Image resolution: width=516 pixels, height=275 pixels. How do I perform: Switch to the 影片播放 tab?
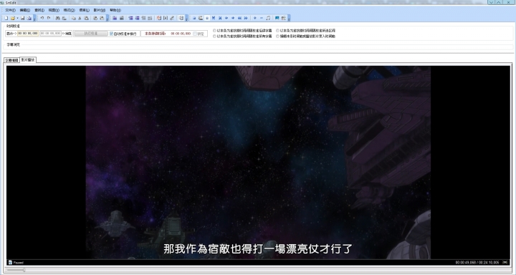pyautogui.click(x=28, y=60)
